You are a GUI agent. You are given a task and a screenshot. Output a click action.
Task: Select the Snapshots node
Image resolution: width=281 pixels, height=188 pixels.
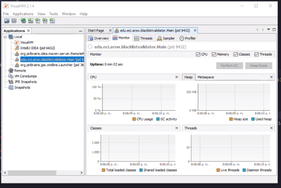(x=22, y=87)
